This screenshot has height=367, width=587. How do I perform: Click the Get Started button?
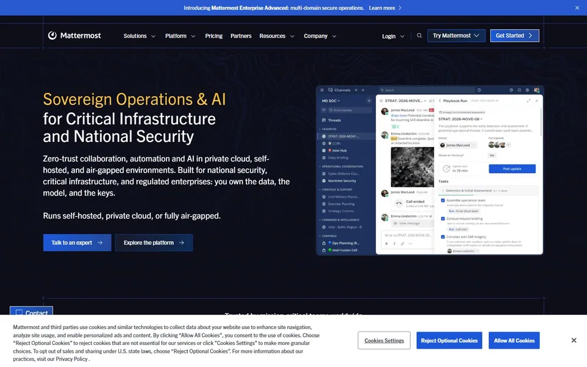514,35
